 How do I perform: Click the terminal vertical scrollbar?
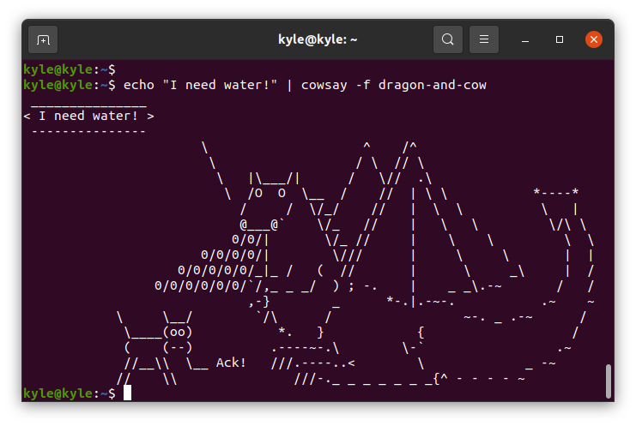(608, 381)
